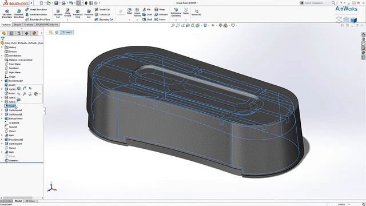Switch to the Features tab
The width and height of the screenshot is (366, 206).
(6, 25)
